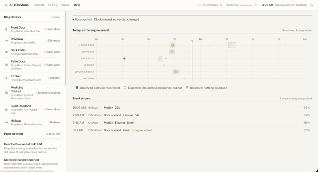Click the 'no precedent' tag
The width and height of the screenshot is (318, 172).
click(x=142, y=130)
